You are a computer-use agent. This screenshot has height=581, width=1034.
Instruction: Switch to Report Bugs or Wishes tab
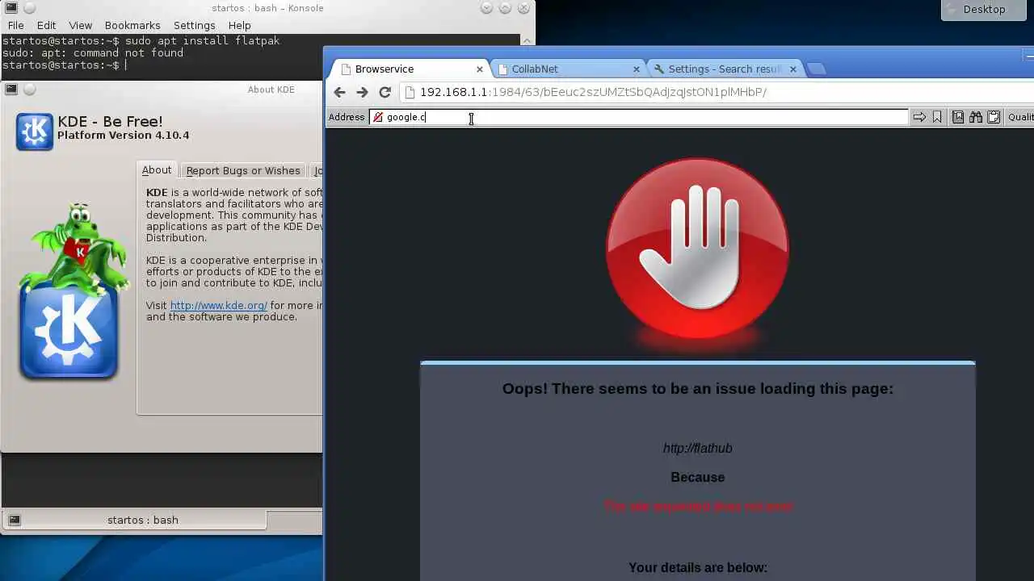(x=242, y=171)
